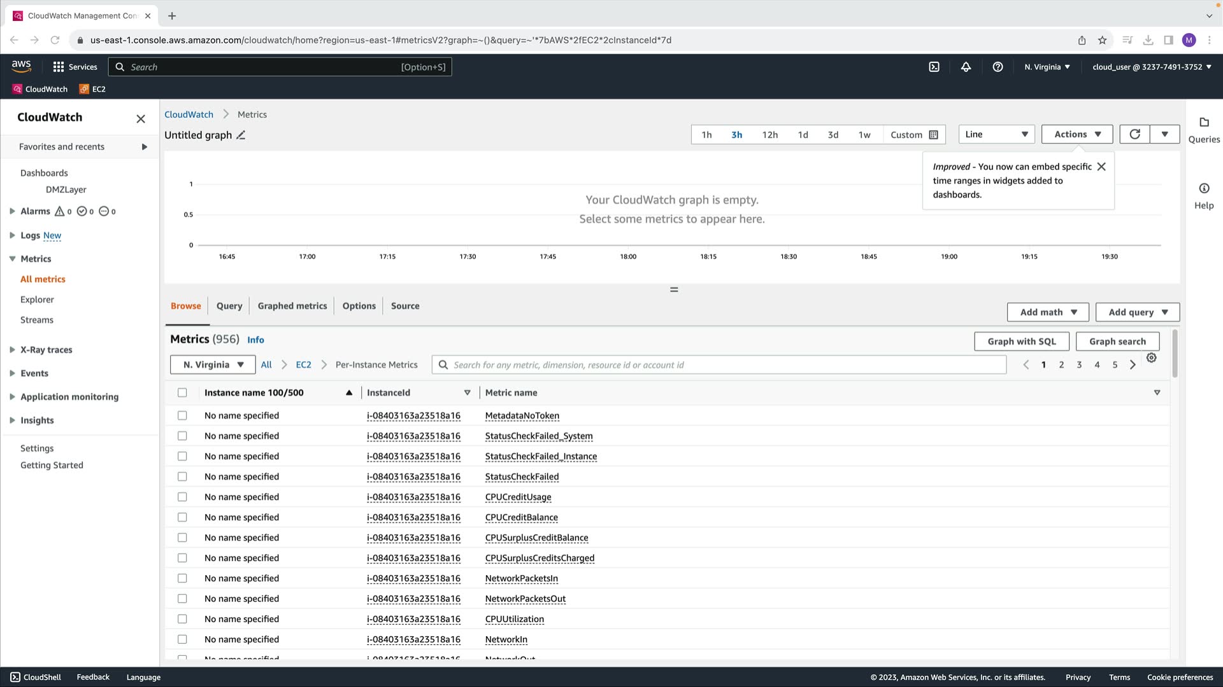The image size is (1223, 687).
Task: Select the StatusCheckFailed_System row checkbox
Action: [x=182, y=436]
